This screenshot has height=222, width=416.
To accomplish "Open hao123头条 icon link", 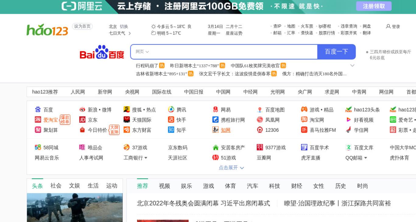I will [348, 109].
